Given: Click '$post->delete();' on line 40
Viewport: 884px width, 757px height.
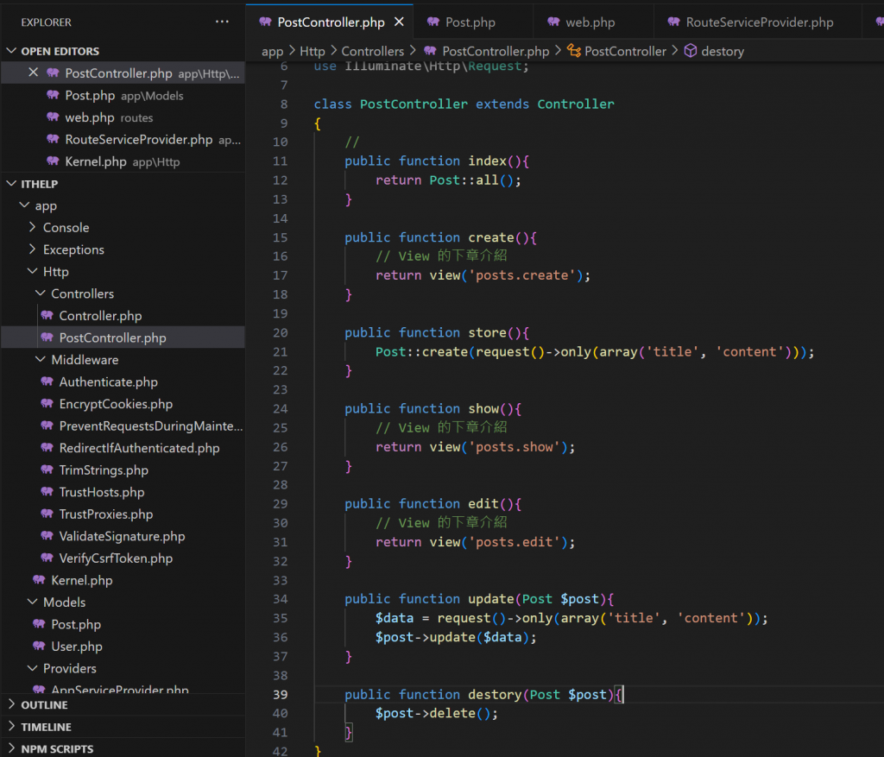Looking at the screenshot, I should [437, 713].
